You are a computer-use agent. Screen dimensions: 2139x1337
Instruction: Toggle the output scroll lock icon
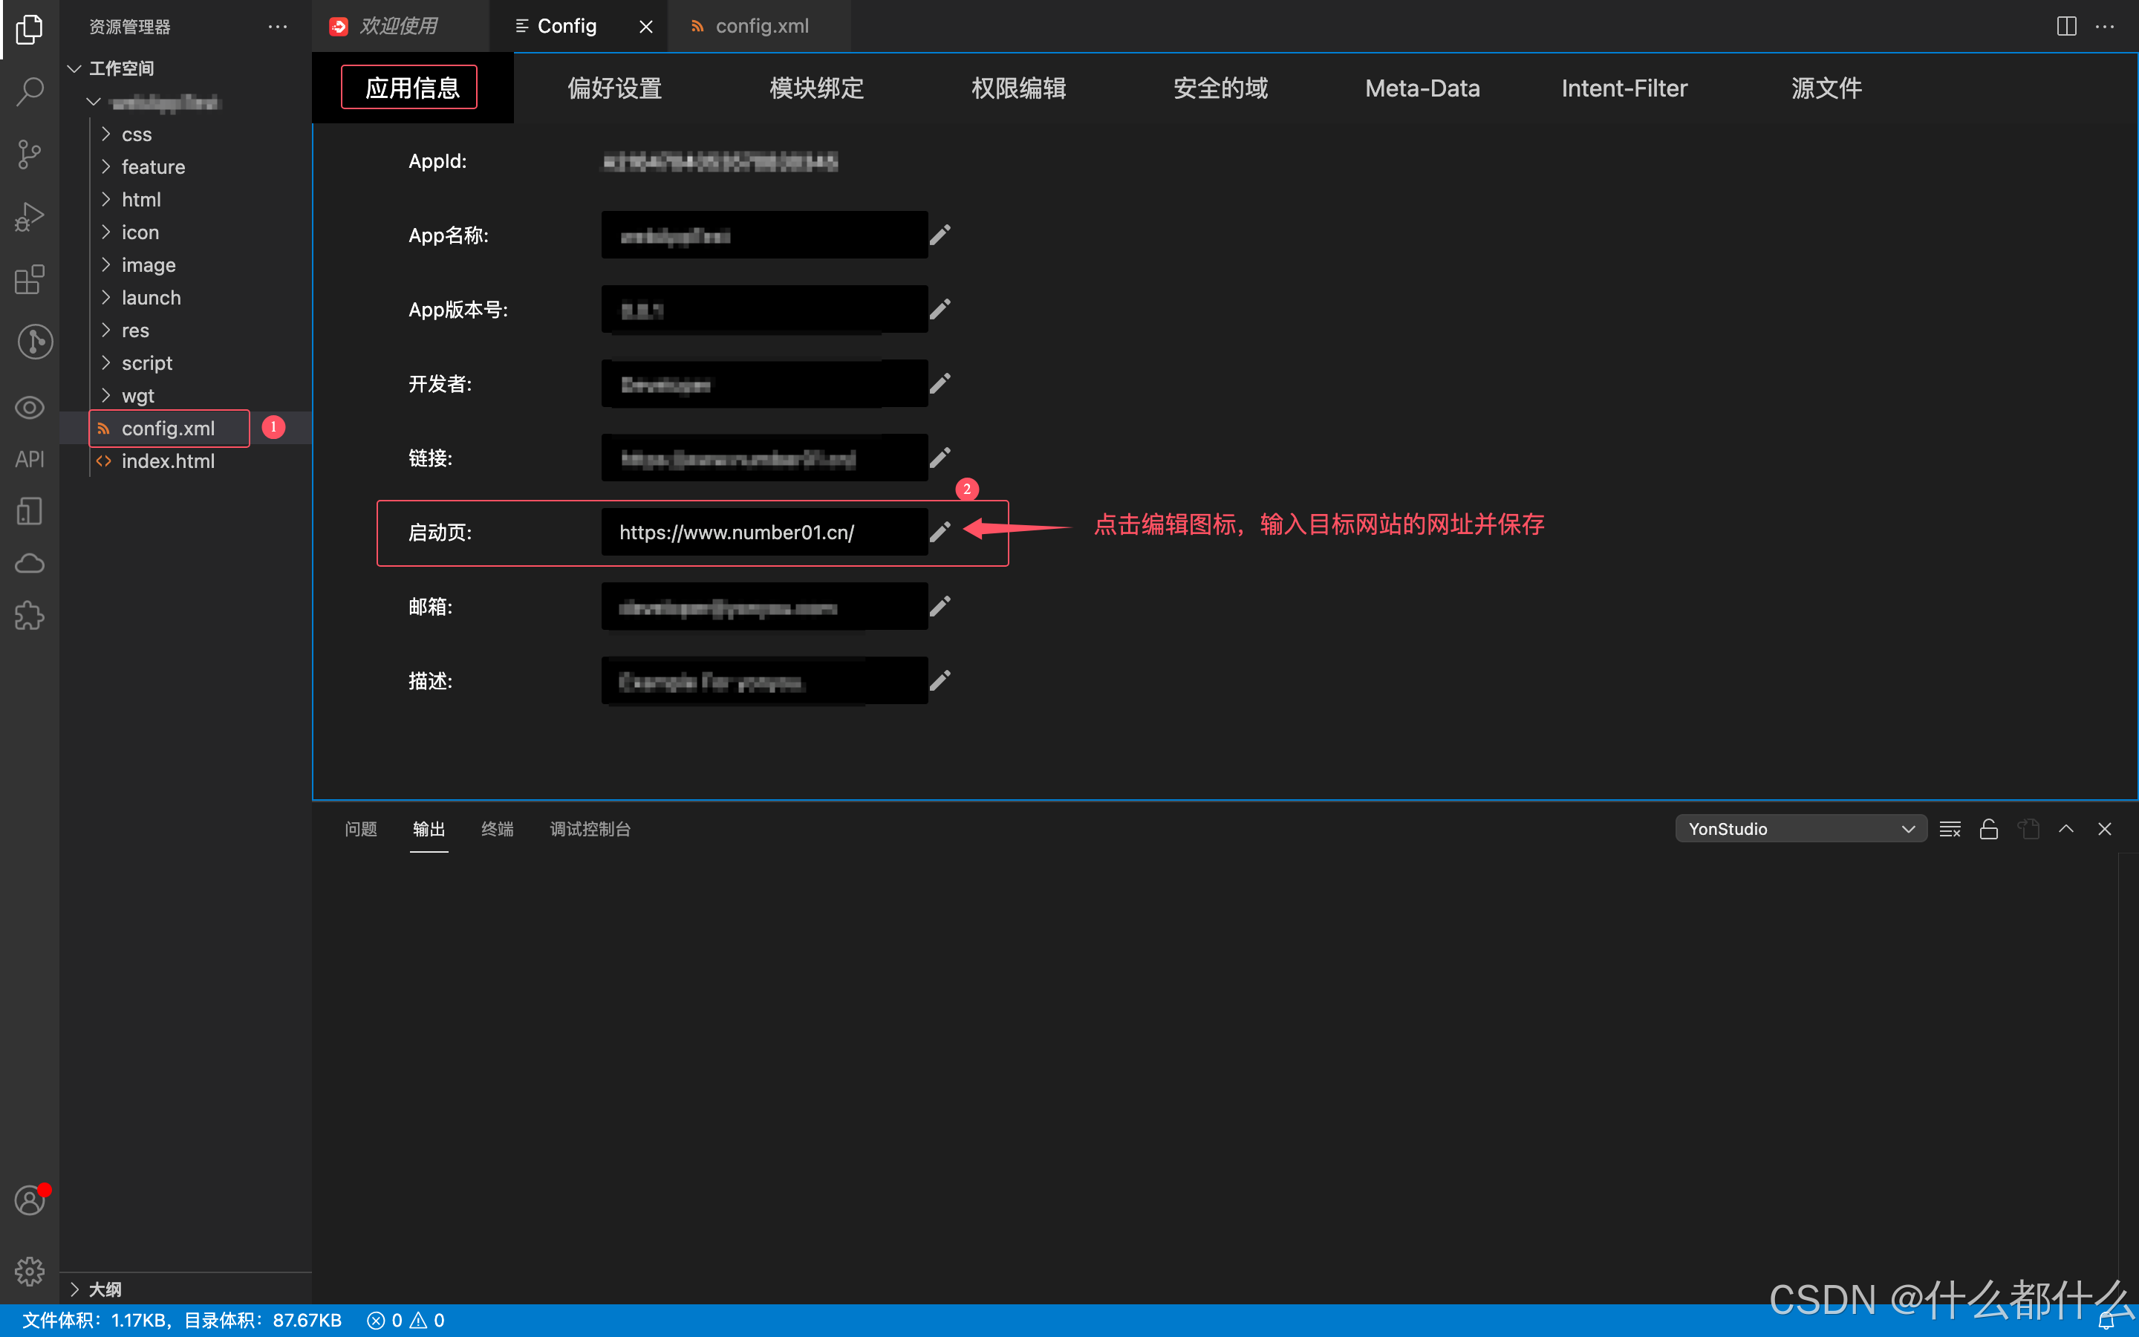(1989, 828)
